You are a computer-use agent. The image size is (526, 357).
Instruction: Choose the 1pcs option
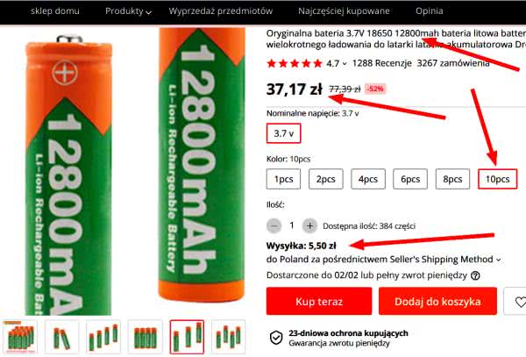pyautogui.click(x=283, y=179)
